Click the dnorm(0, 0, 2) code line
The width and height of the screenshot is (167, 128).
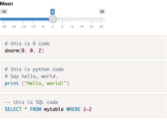(x=24, y=51)
